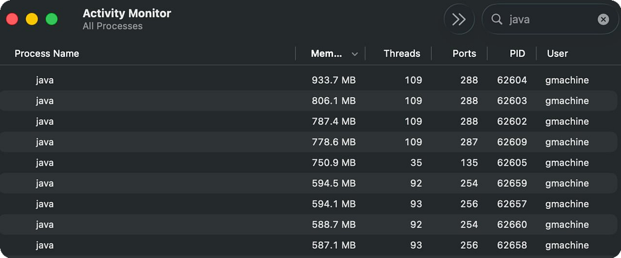Select the java process with PID 62659
The width and height of the screenshot is (621, 258).
pos(45,183)
